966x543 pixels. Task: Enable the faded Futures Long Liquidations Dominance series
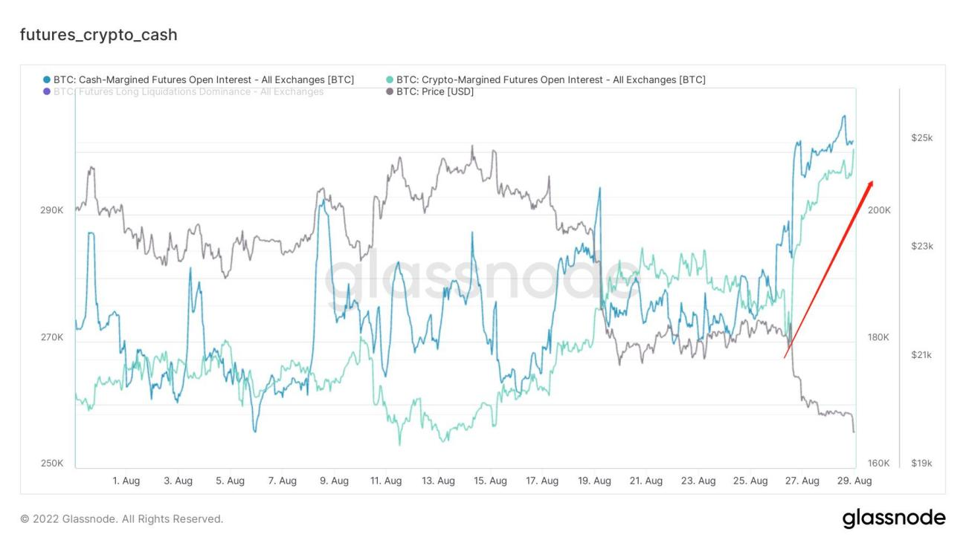(x=188, y=92)
